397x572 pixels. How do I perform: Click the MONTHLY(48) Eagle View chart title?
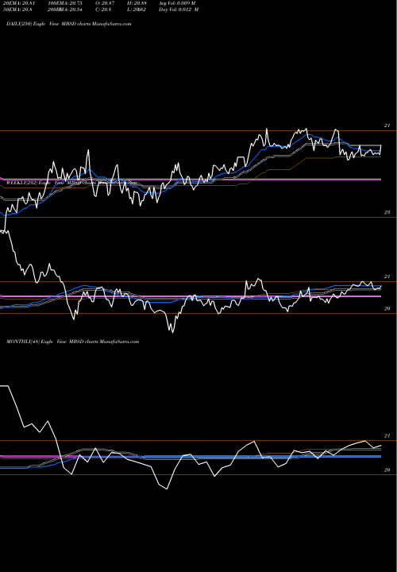pyautogui.click(x=73, y=342)
